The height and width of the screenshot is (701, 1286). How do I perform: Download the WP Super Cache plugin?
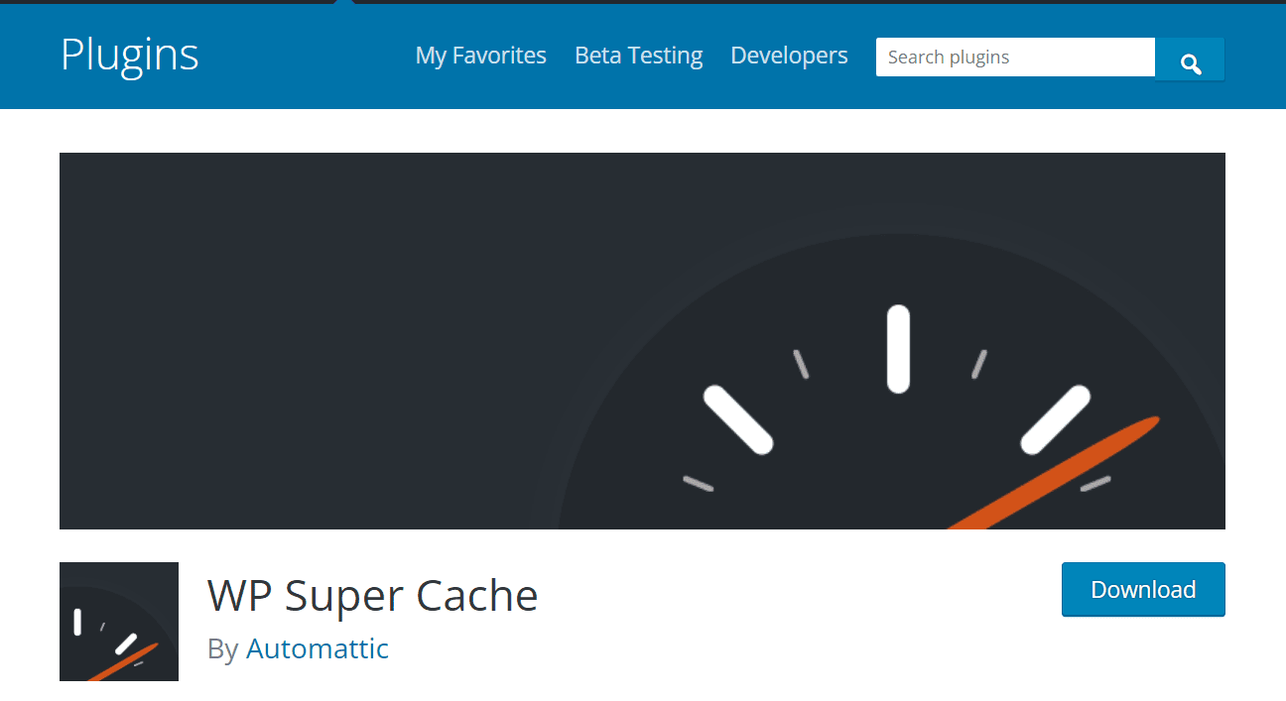click(1143, 590)
